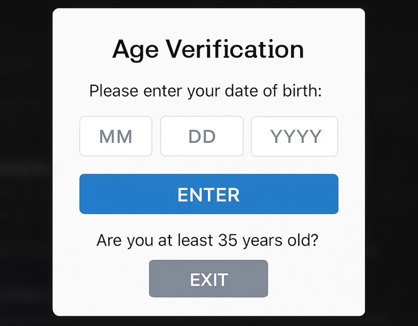Screen dimensions: 418x326
Task: Select the YYYY year input field
Action: (294, 136)
